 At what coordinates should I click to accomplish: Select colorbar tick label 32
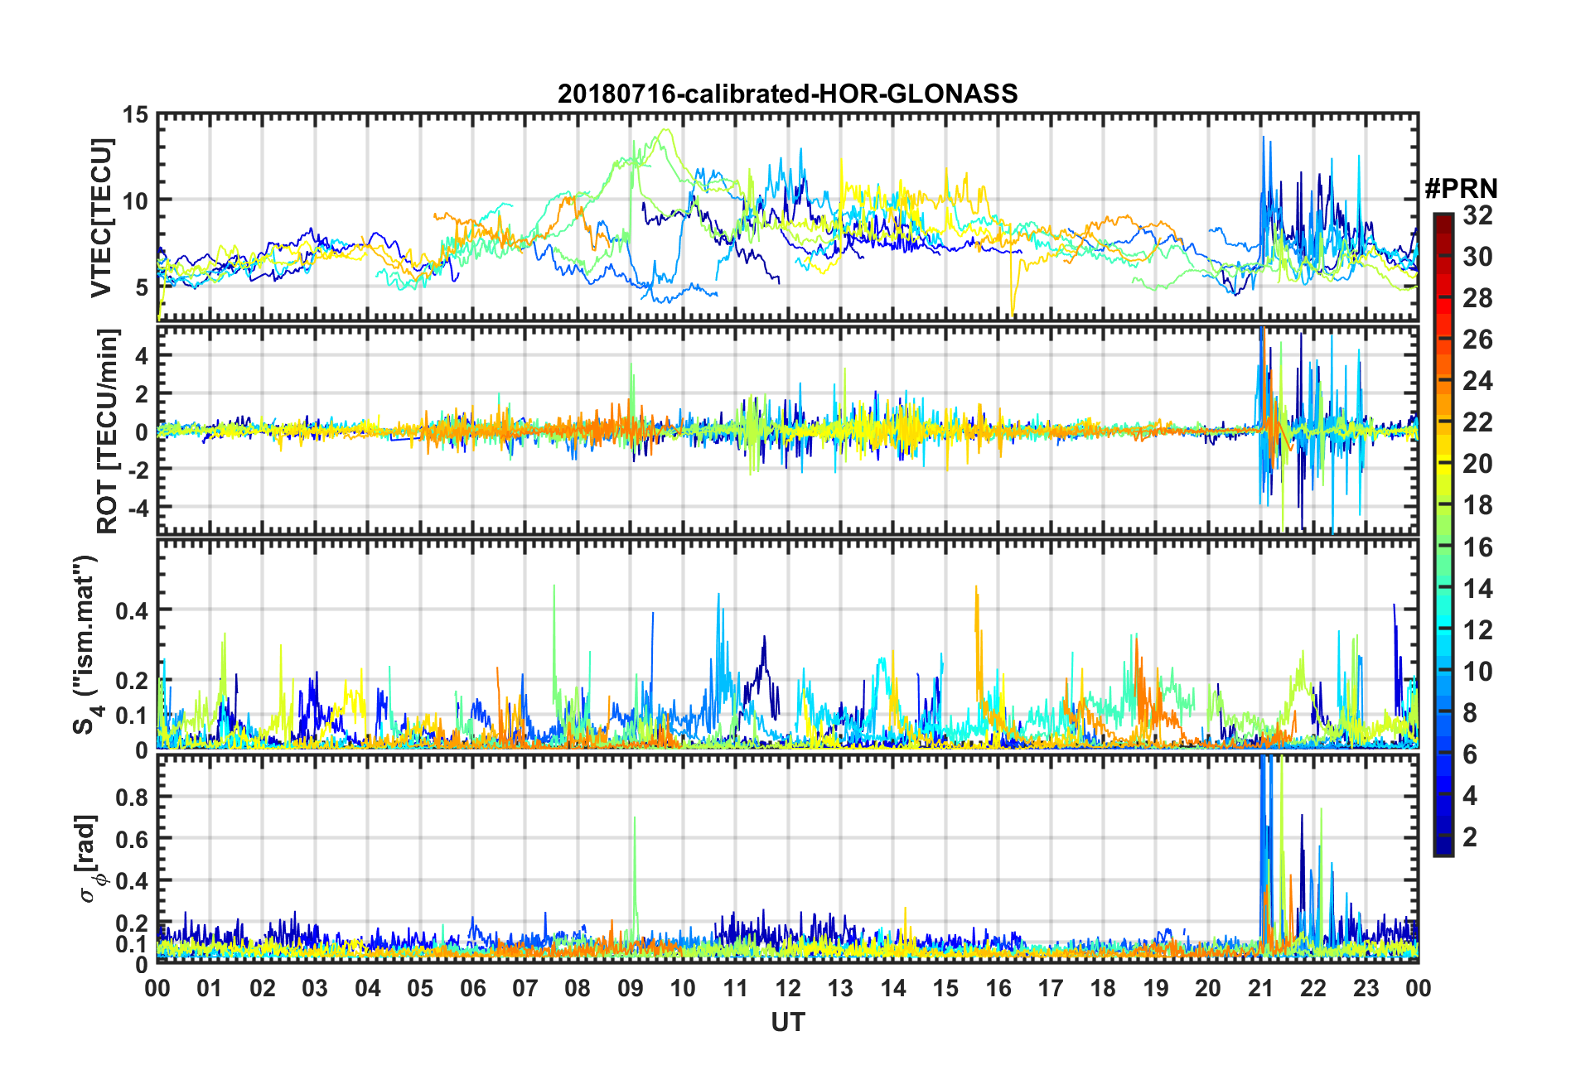point(1477,215)
